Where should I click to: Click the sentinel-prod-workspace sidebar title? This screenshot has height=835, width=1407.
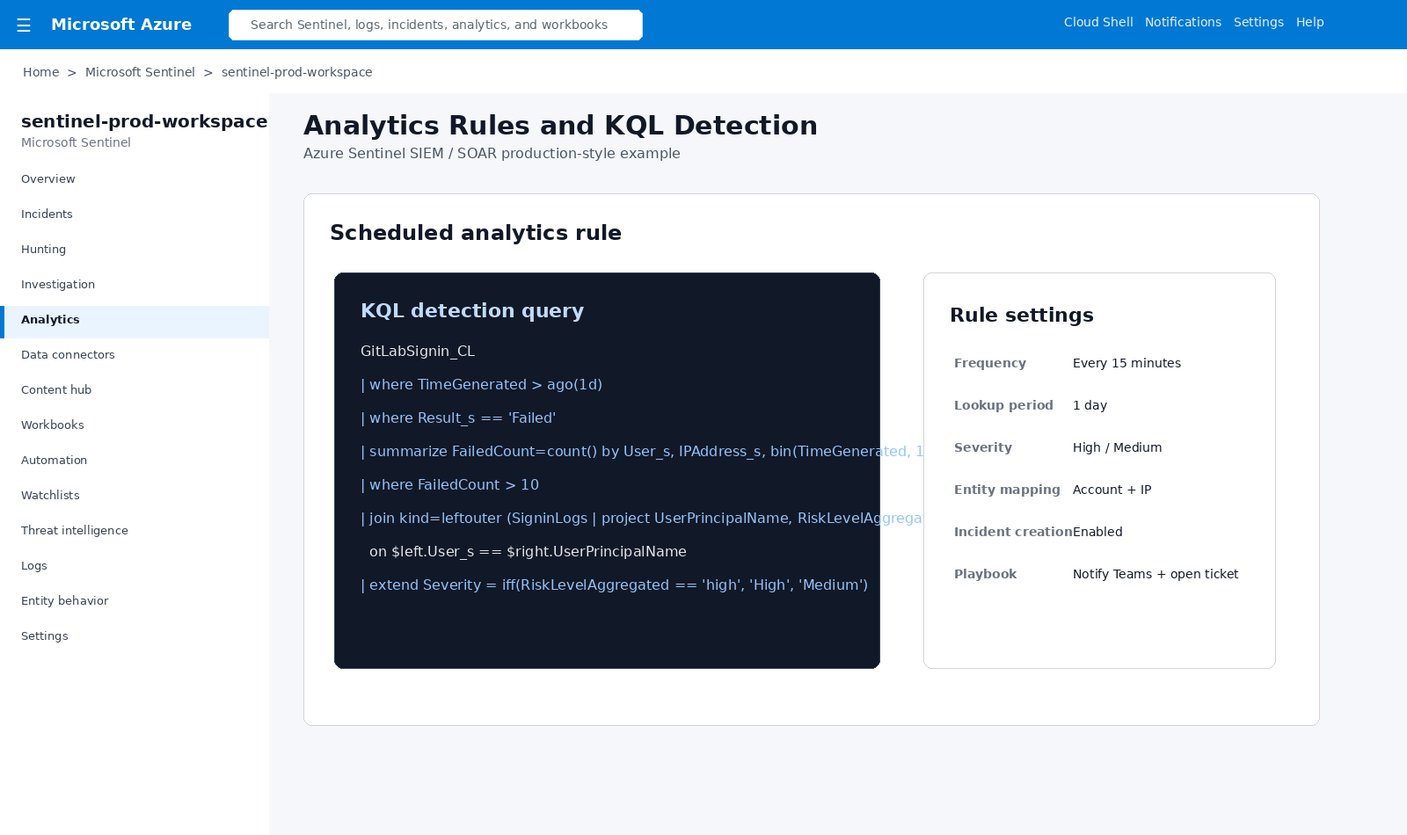[x=144, y=121]
